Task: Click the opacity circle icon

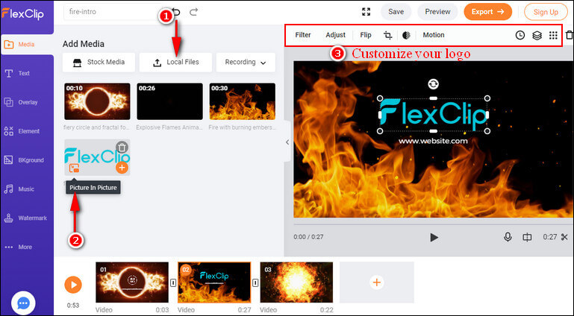Action: click(406, 35)
